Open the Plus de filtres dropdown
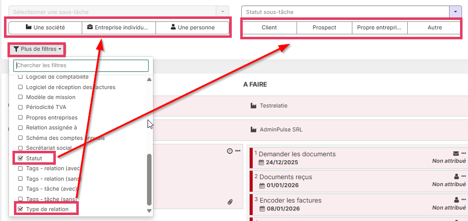The height and width of the screenshot is (221, 468). pyautogui.click(x=37, y=49)
